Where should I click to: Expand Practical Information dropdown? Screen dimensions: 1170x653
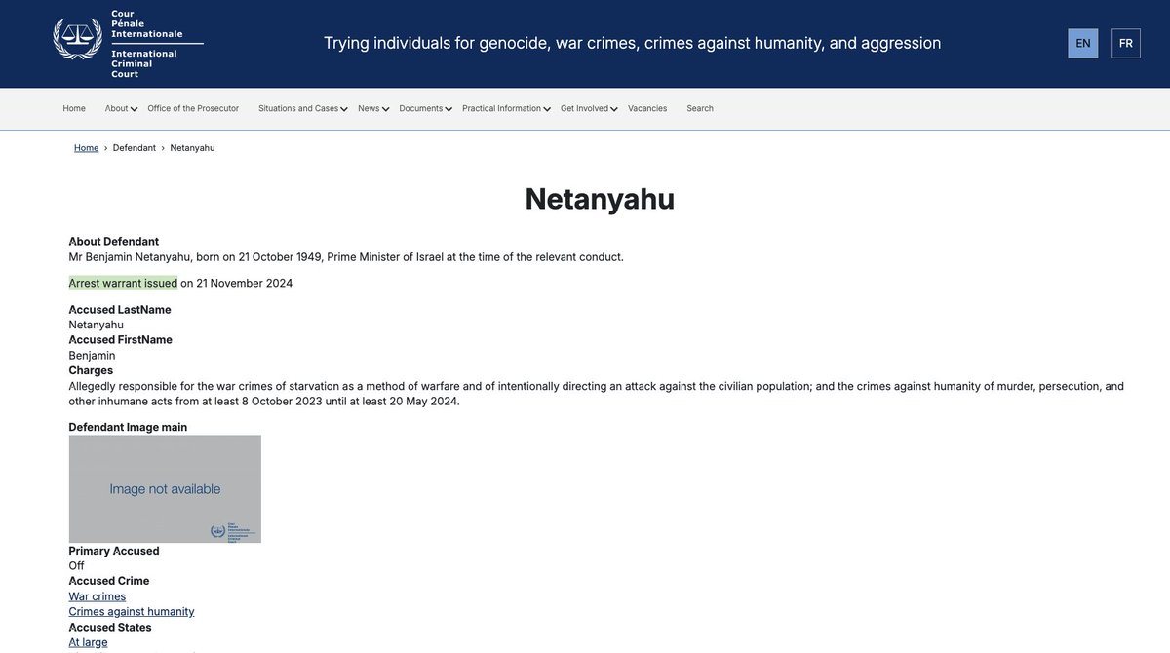(506, 108)
